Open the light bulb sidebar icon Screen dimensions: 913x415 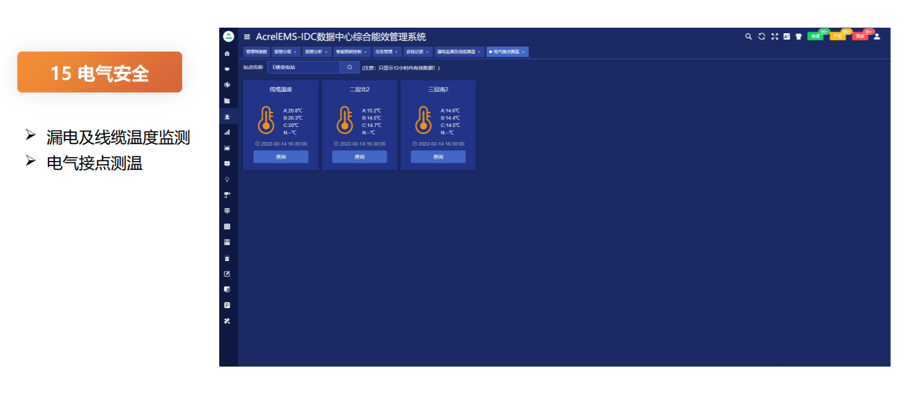[227, 179]
